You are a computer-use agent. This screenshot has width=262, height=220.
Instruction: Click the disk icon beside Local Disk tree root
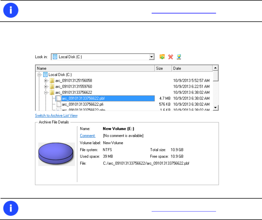(x=45, y=75)
